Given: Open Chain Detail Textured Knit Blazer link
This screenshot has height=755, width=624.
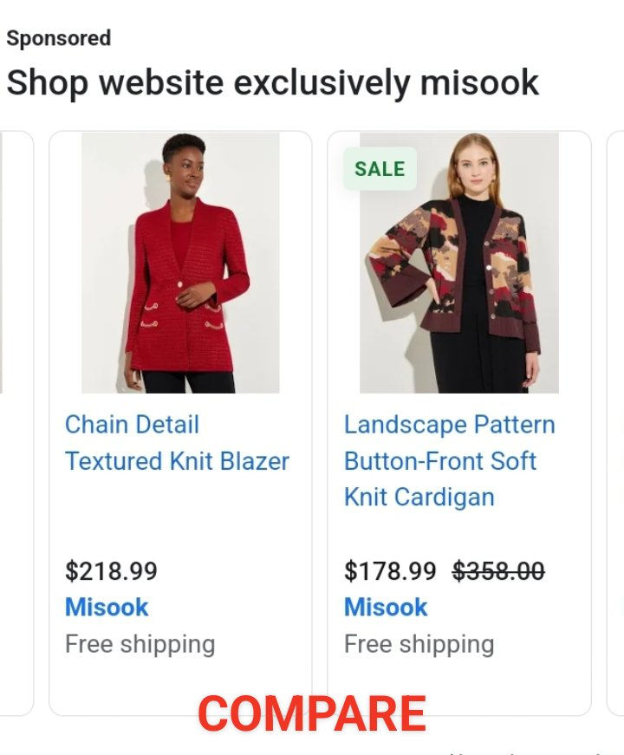Looking at the screenshot, I should [x=177, y=443].
